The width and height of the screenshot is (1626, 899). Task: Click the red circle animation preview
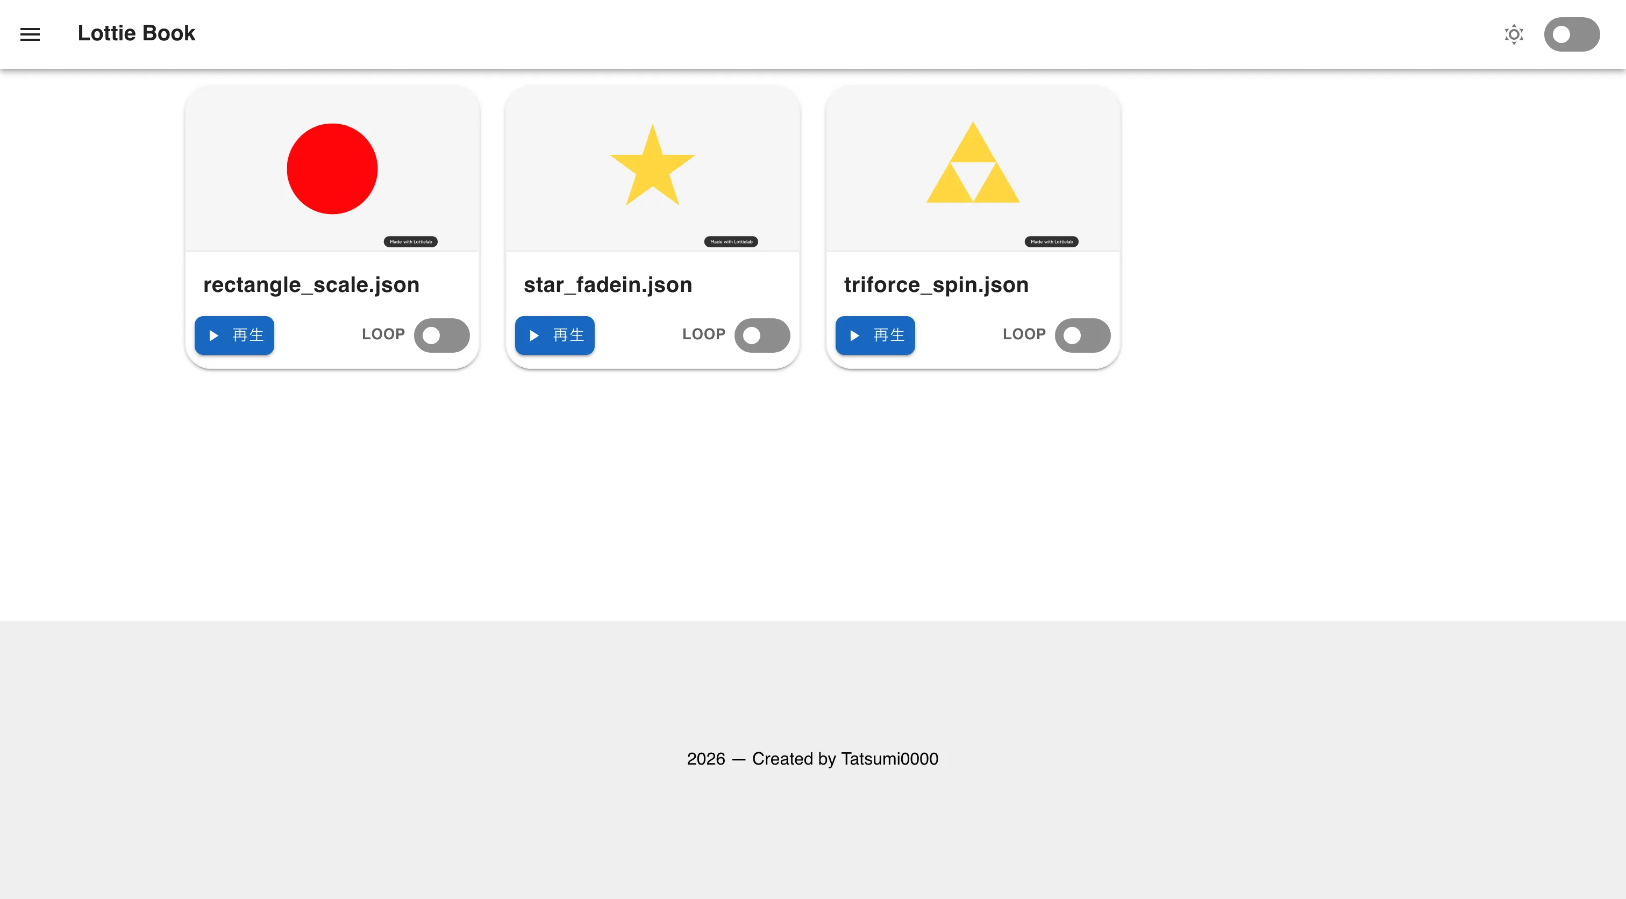point(332,169)
